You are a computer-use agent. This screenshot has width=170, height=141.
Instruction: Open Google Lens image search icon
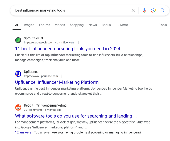(153, 10)
